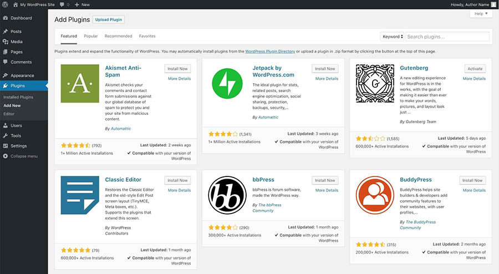Click the Akismet star rating
This screenshot has width=499, height=274.
coord(75,145)
